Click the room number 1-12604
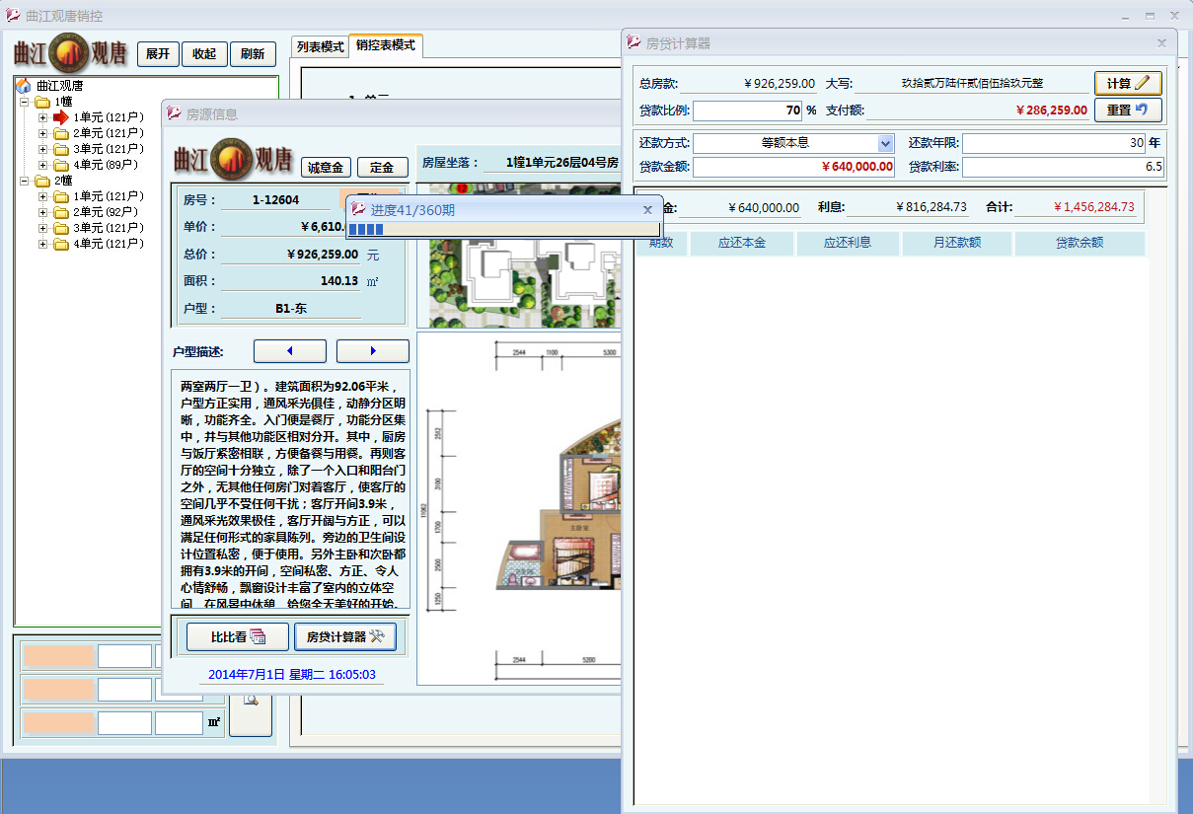The width and height of the screenshot is (1193, 814). [x=275, y=200]
